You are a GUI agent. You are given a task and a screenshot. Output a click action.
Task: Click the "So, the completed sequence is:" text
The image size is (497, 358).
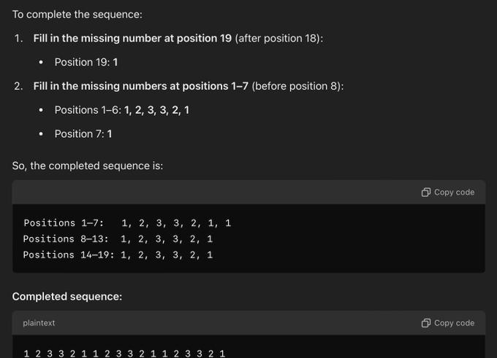(x=88, y=166)
